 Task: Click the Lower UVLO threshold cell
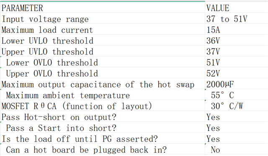103,40
